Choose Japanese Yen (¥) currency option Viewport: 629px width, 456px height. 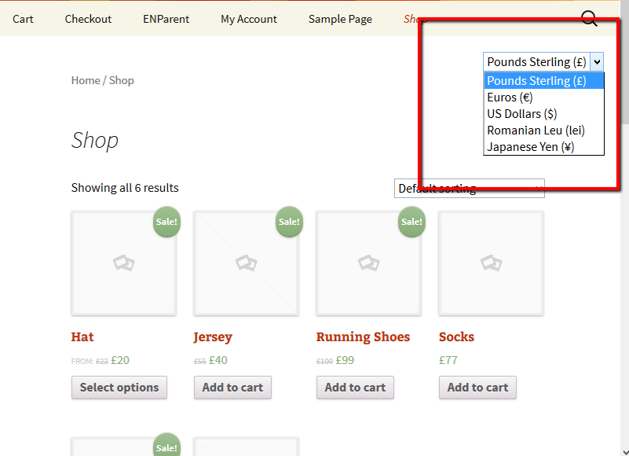pos(543,147)
